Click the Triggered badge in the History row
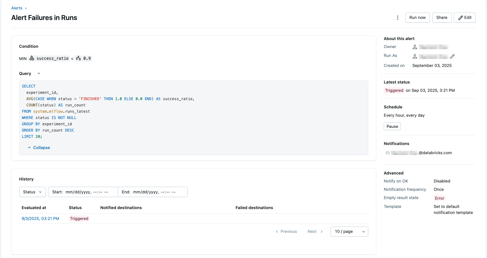 (79, 218)
